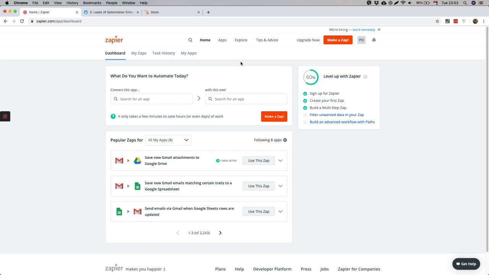The height and width of the screenshot is (275, 489).
Task: Expand the Save Gmail attachments Zap details
Action: click(x=280, y=160)
